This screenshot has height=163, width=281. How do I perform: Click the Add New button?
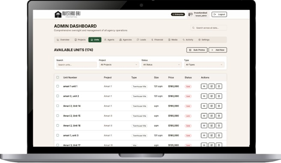[x=218, y=50]
